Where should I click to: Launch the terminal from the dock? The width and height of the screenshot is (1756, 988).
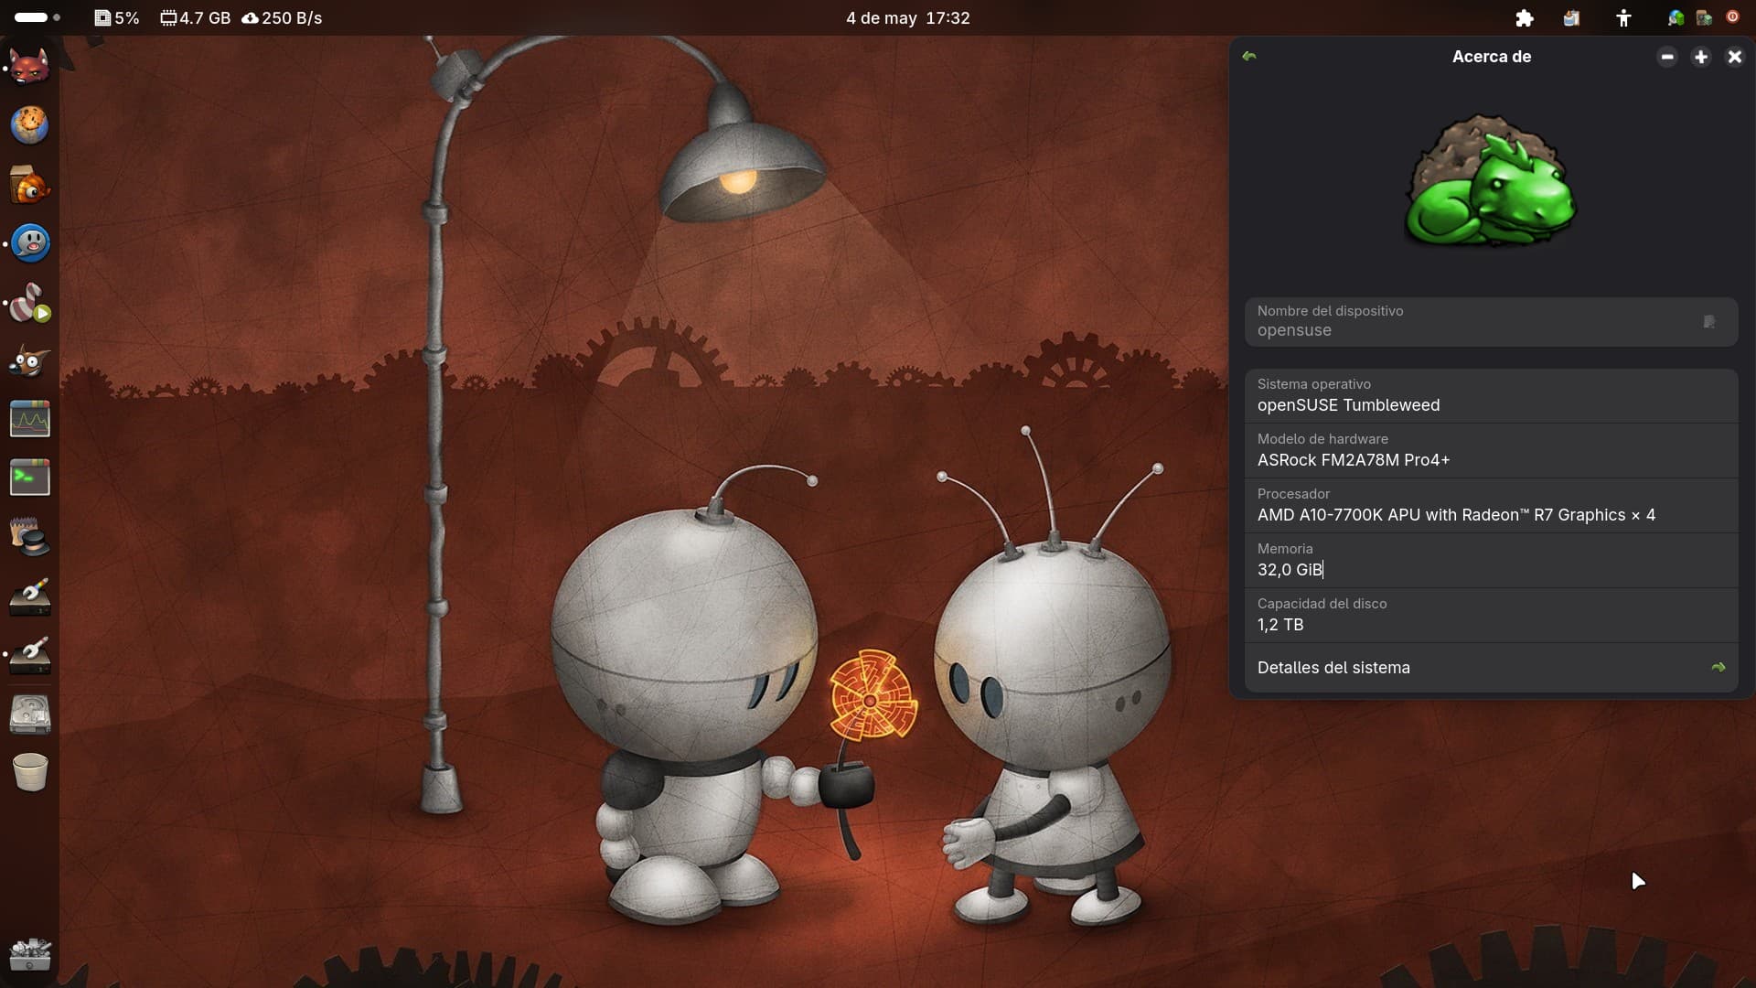(29, 478)
